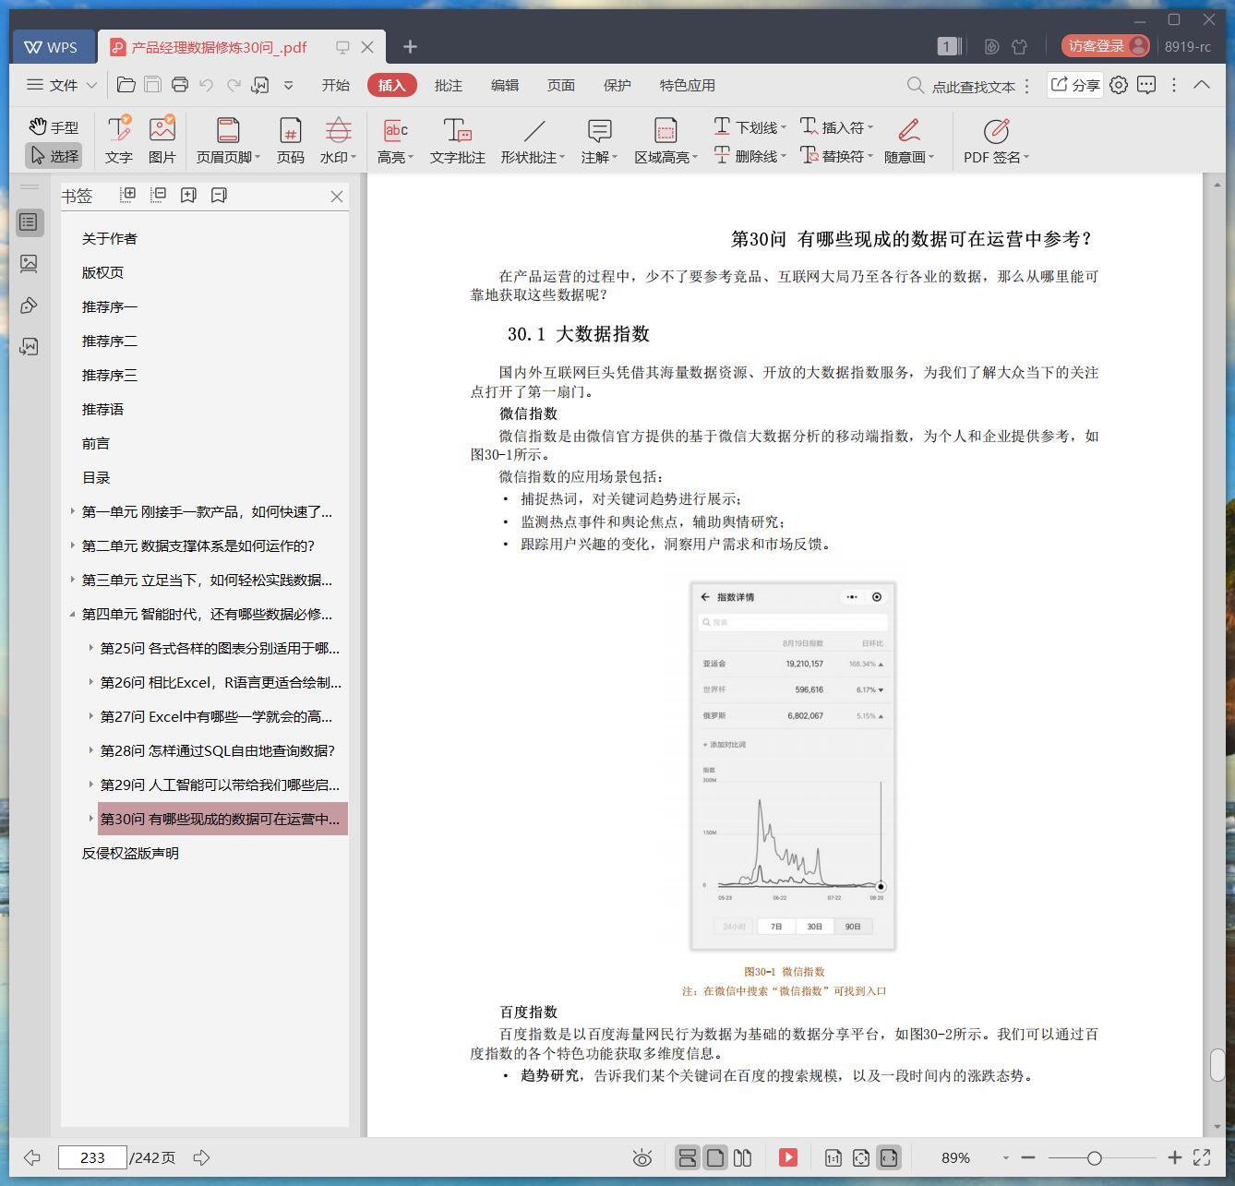Switch to single page view
This screenshot has width=1235, height=1186.
tap(715, 1157)
